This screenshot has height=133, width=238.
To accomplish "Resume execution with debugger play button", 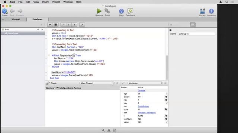I will [50, 25].
